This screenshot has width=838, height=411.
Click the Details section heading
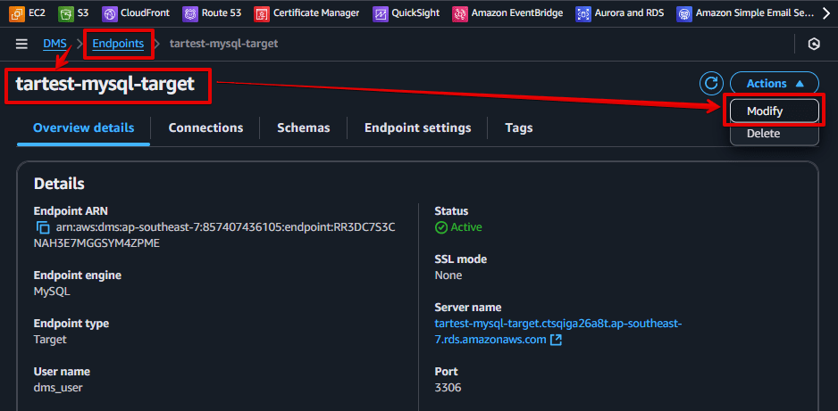point(59,184)
